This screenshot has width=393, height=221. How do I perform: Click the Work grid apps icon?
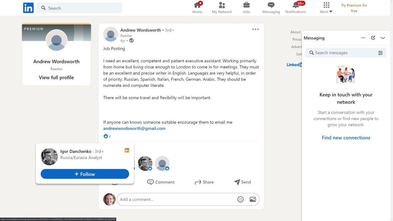pyautogui.click(x=326, y=5)
